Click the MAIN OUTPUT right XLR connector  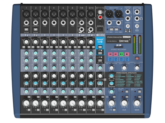119,14
